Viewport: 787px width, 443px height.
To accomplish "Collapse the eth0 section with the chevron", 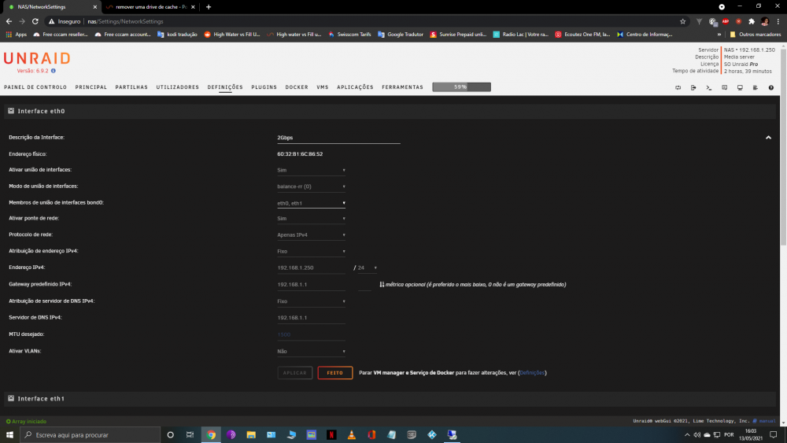I will click(768, 138).
